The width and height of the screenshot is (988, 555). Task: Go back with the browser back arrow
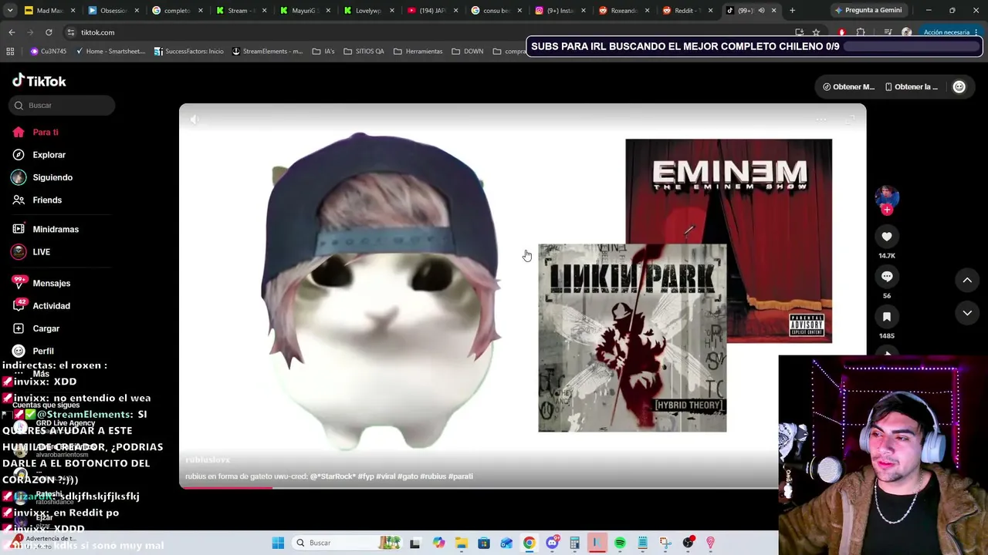[x=12, y=32]
